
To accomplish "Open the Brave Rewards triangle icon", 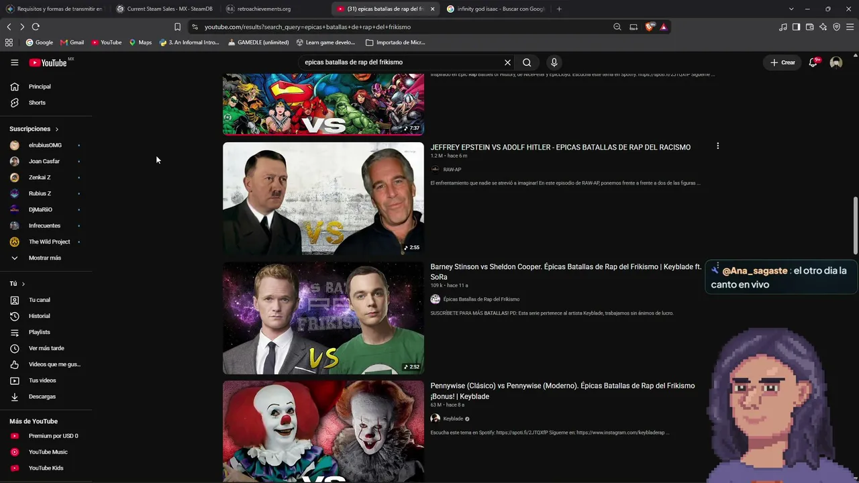I will tap(663, 27).
